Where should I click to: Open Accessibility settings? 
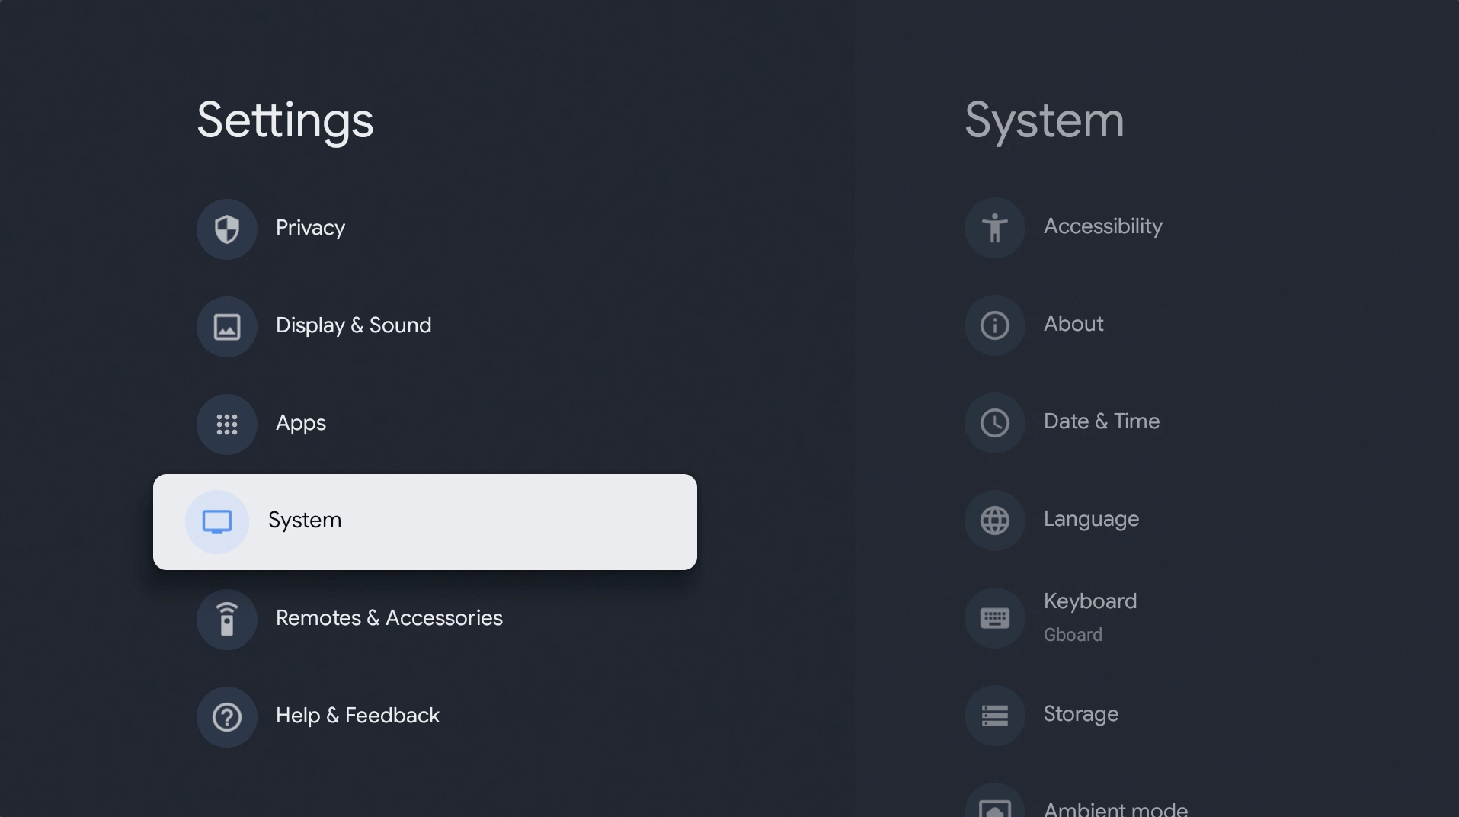[1103, 227]
